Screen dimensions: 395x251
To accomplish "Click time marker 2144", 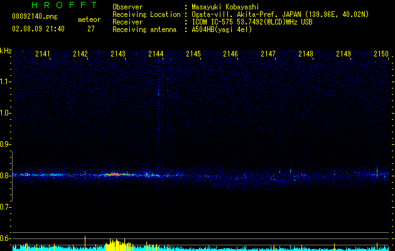I will (156, 54).
